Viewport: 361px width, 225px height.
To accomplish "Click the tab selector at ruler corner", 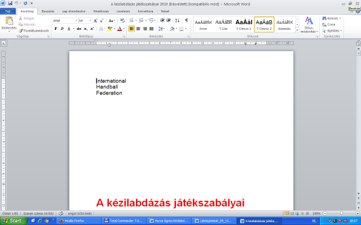I will [4, 43].
